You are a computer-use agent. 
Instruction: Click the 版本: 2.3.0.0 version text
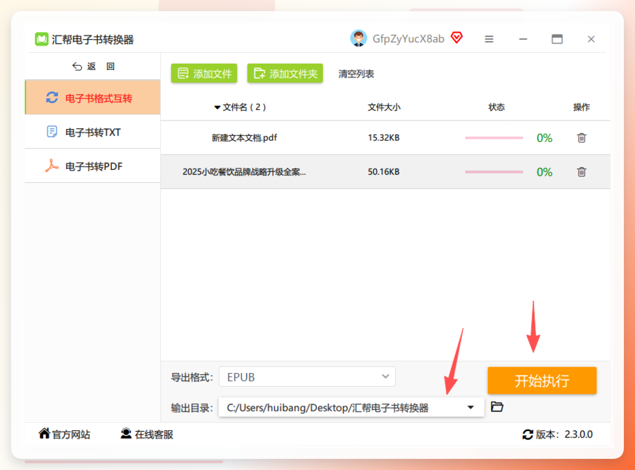tap(564, 435)
